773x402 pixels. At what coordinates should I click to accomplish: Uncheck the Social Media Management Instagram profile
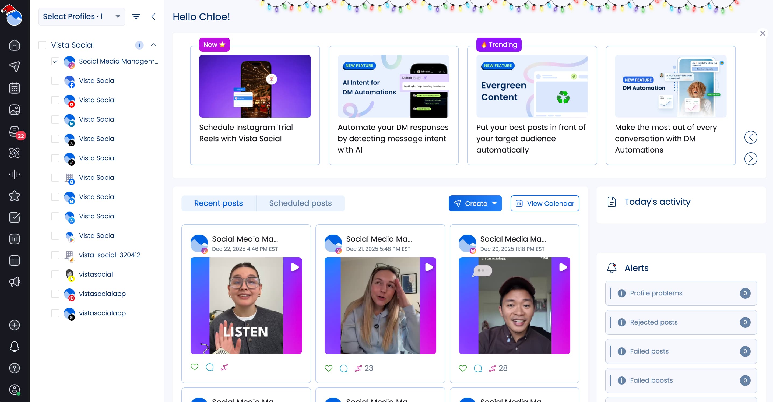click(x=55, y=62)
